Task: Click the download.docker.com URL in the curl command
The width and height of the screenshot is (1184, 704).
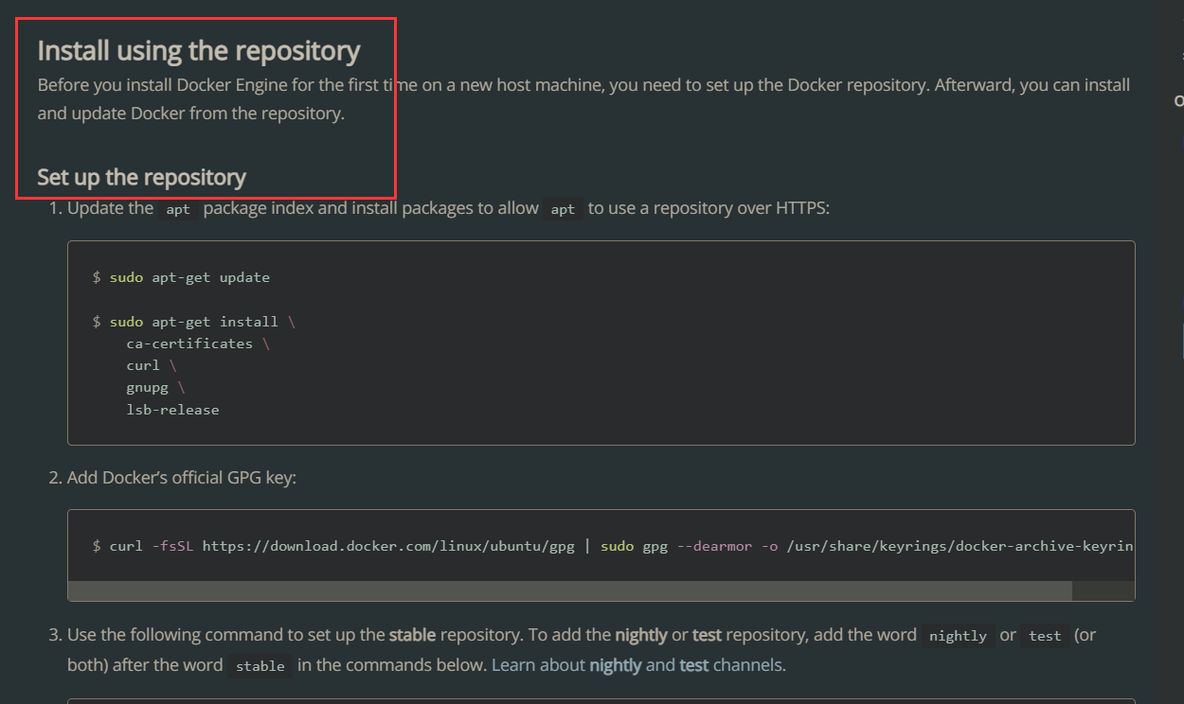Action: tap(388, 546)
